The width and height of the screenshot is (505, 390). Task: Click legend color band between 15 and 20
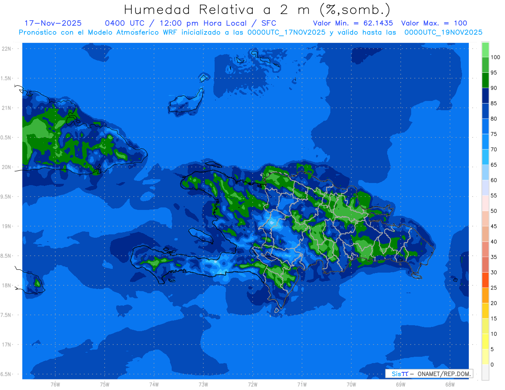point(485,310)
